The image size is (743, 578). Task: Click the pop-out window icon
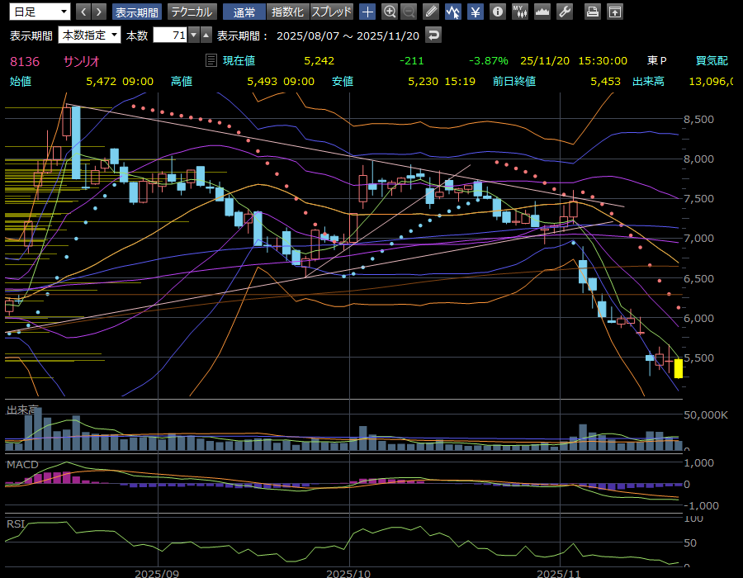[614, 12]
